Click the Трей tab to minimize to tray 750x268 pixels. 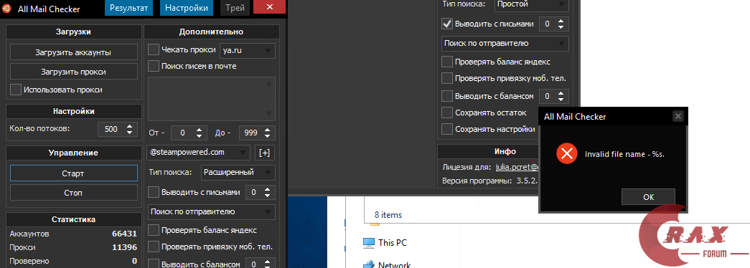tap(234, 8)
